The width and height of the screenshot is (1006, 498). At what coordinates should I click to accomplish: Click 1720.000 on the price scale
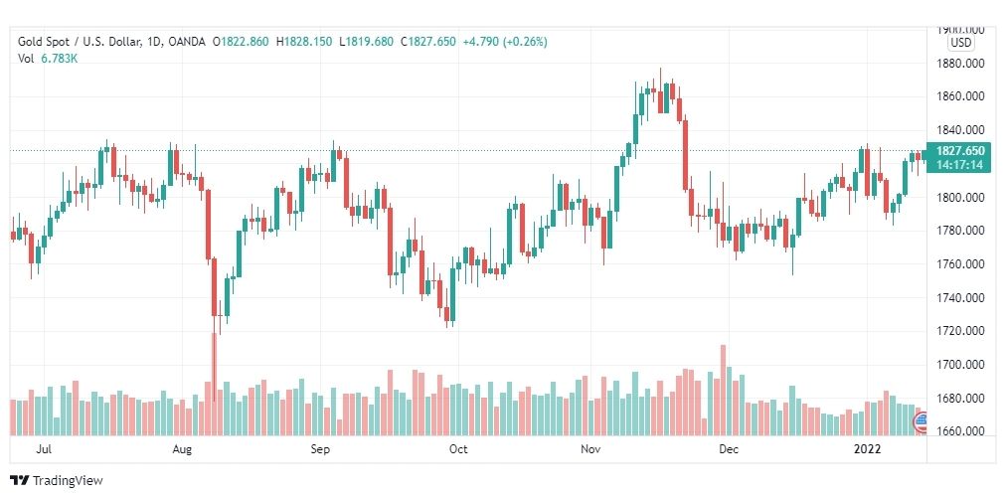pyautogui.click(x=960, y=331)
